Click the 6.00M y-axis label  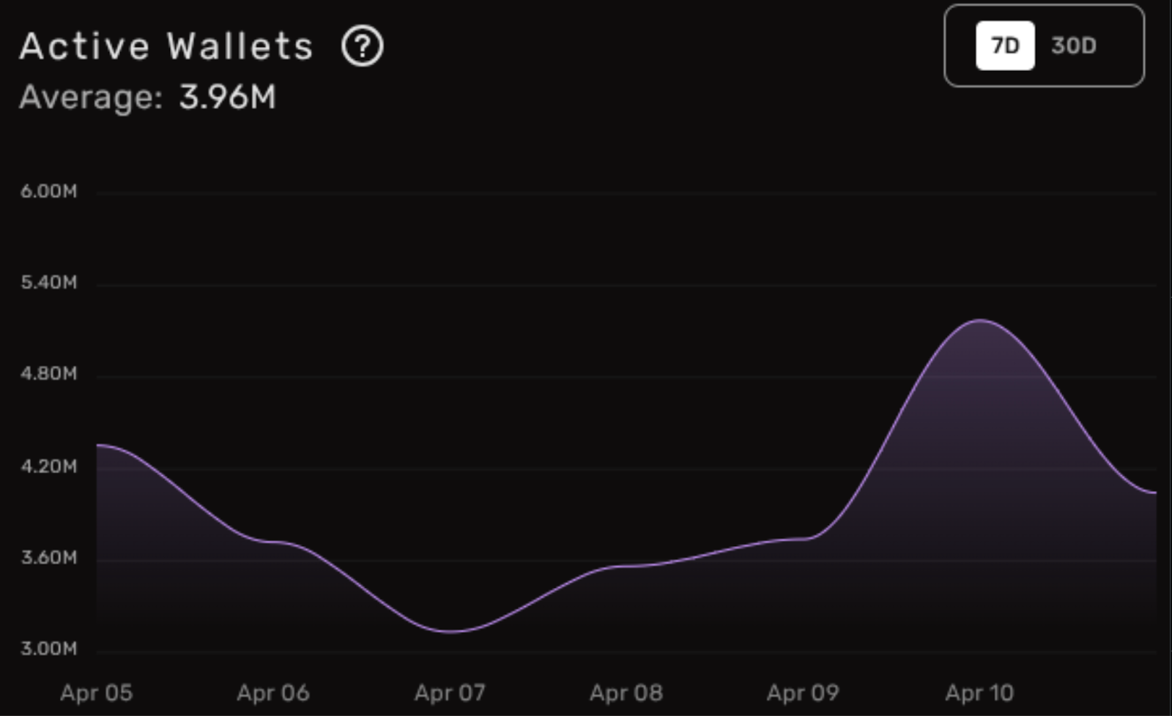click(48, 191)
